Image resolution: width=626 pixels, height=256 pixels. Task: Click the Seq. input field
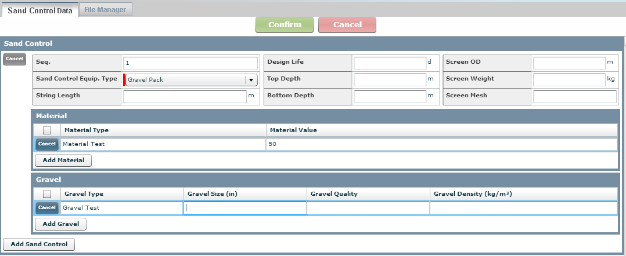(190, 63)
